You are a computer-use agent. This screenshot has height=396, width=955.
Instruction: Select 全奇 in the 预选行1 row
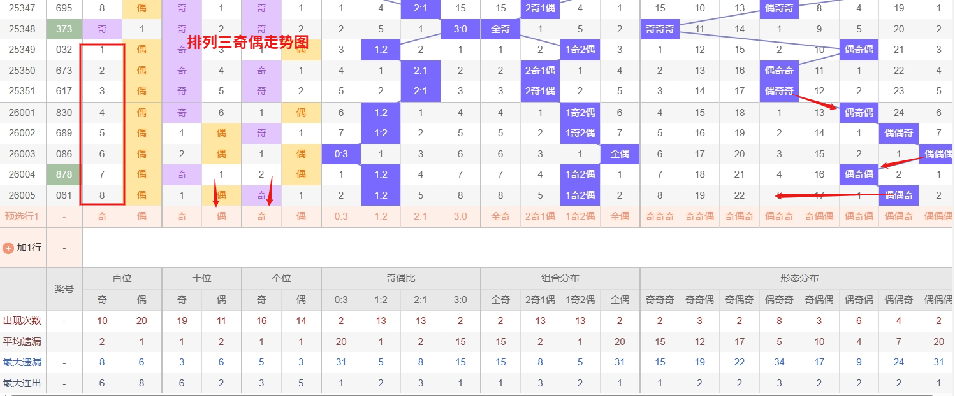coord(500,216)
